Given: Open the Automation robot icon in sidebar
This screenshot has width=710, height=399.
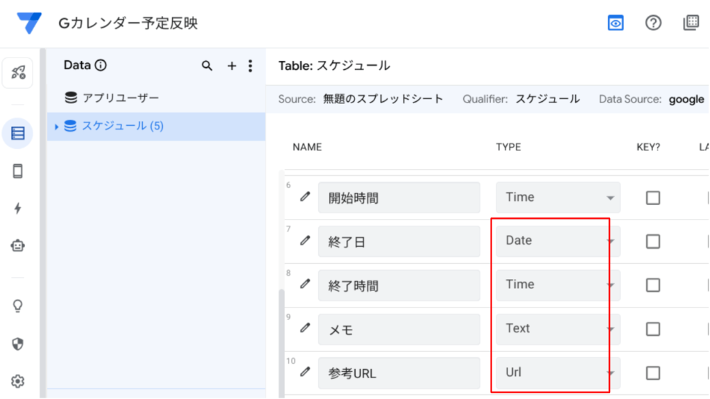Looking at the screenshot, I should (18, 245).
